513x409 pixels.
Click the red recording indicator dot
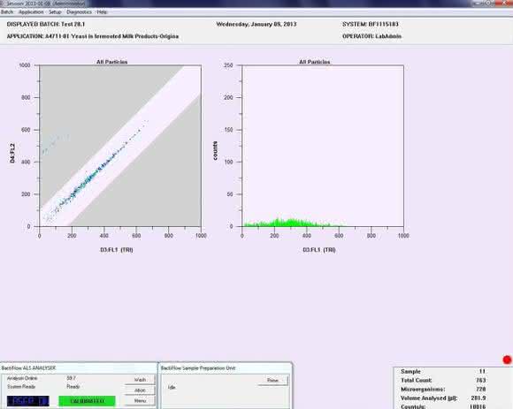[x=507, y=360]
